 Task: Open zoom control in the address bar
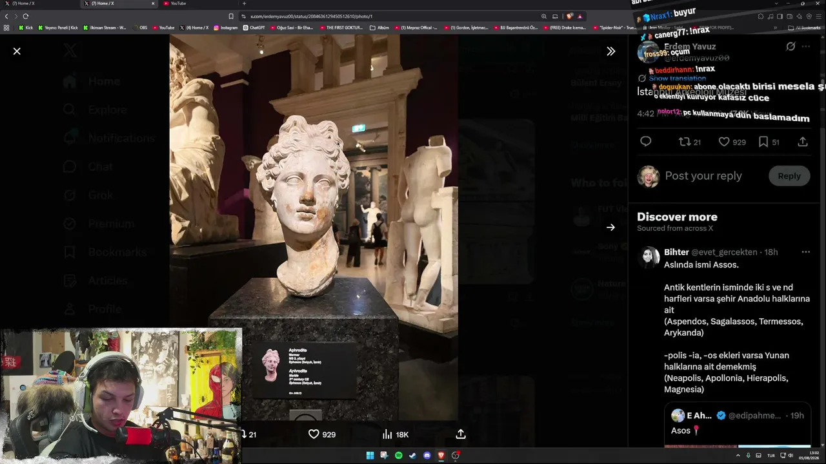[x=544, y=16]
